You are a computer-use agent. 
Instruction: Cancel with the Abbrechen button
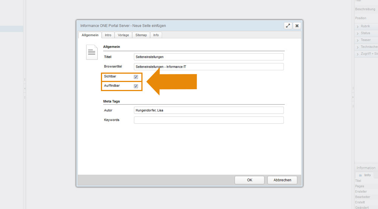(282, 180)
